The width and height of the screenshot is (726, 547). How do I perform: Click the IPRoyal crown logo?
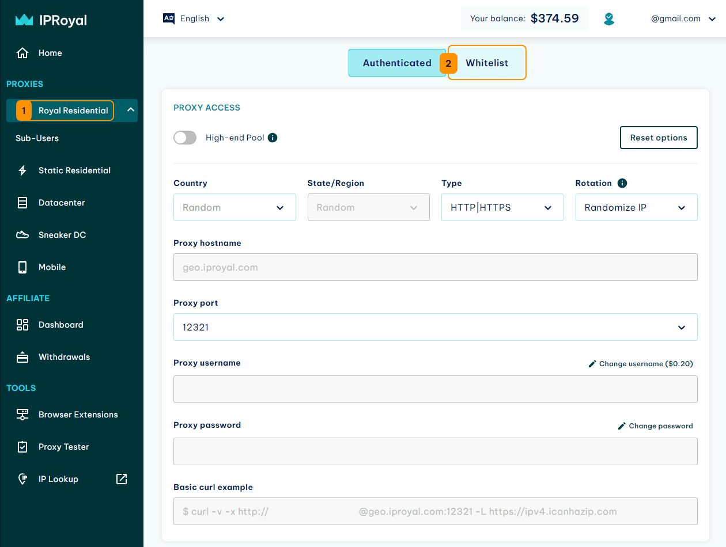[24, 20]
